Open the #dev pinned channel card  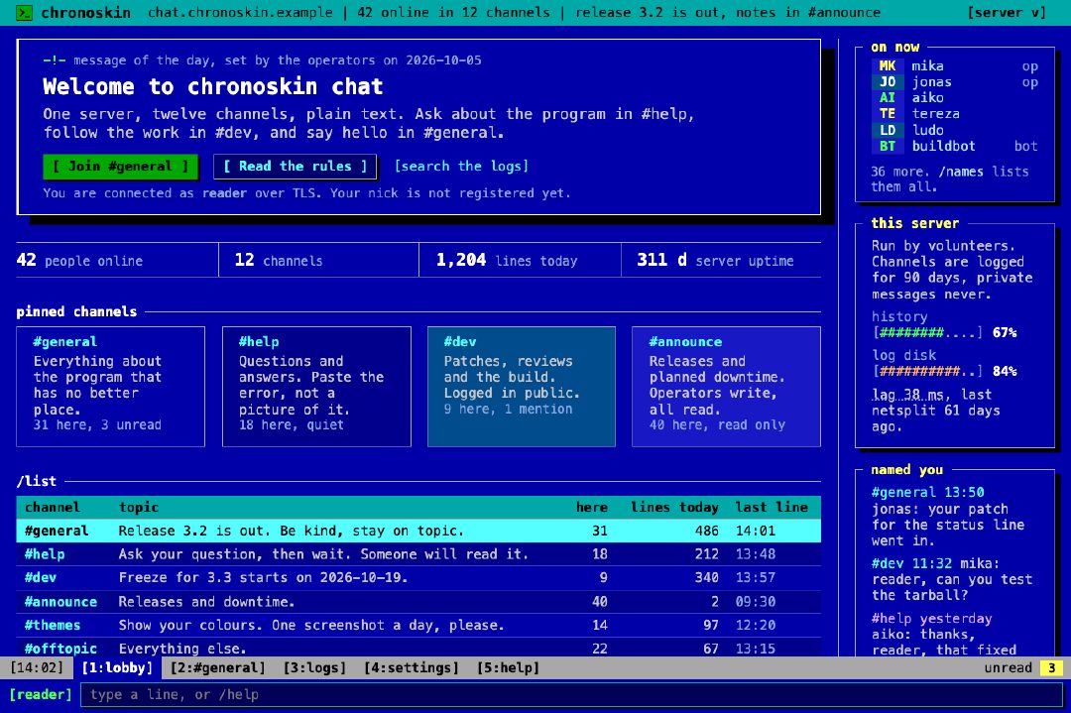coord(522,387)
